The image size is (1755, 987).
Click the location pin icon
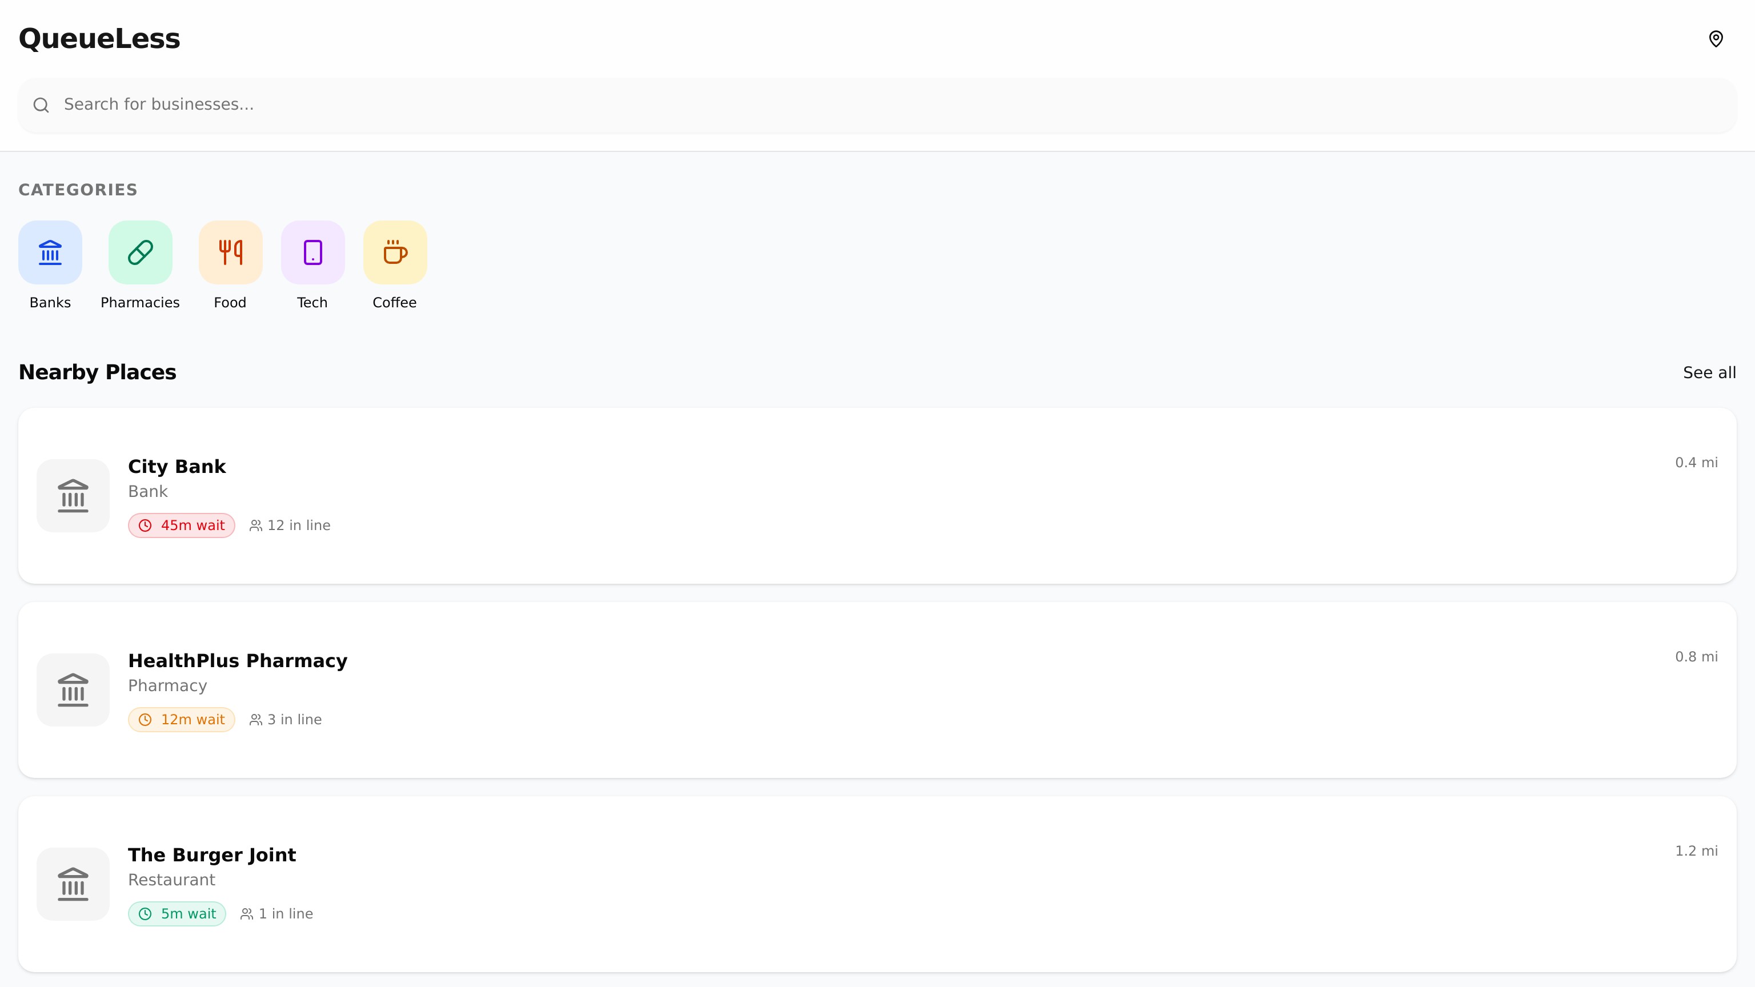1716,39
